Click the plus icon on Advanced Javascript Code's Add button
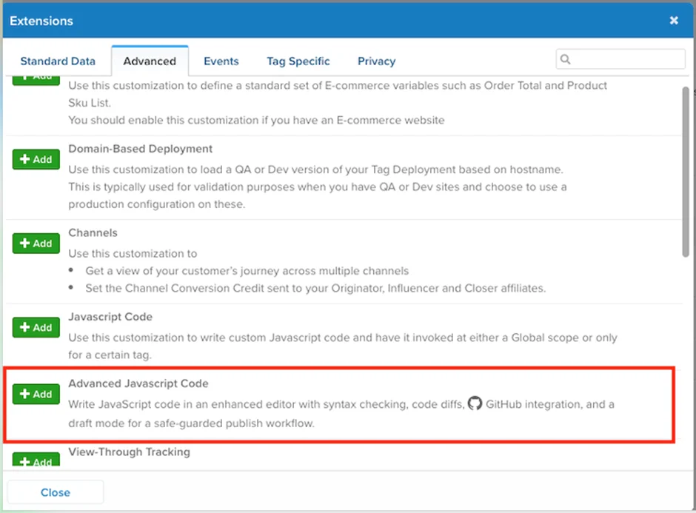The image size is (696, 513). pyautogui.click(x=24, y=394)
